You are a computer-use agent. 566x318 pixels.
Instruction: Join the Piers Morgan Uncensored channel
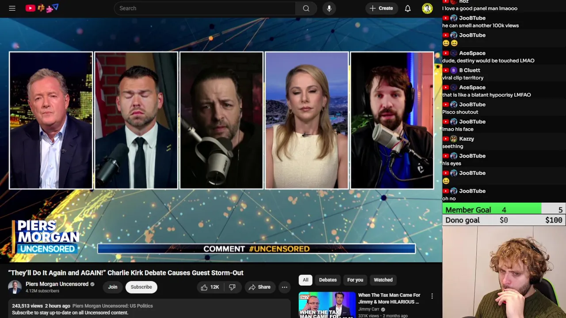point(113,287)
